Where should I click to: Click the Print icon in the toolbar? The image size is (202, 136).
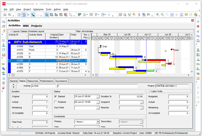(5, 15)
